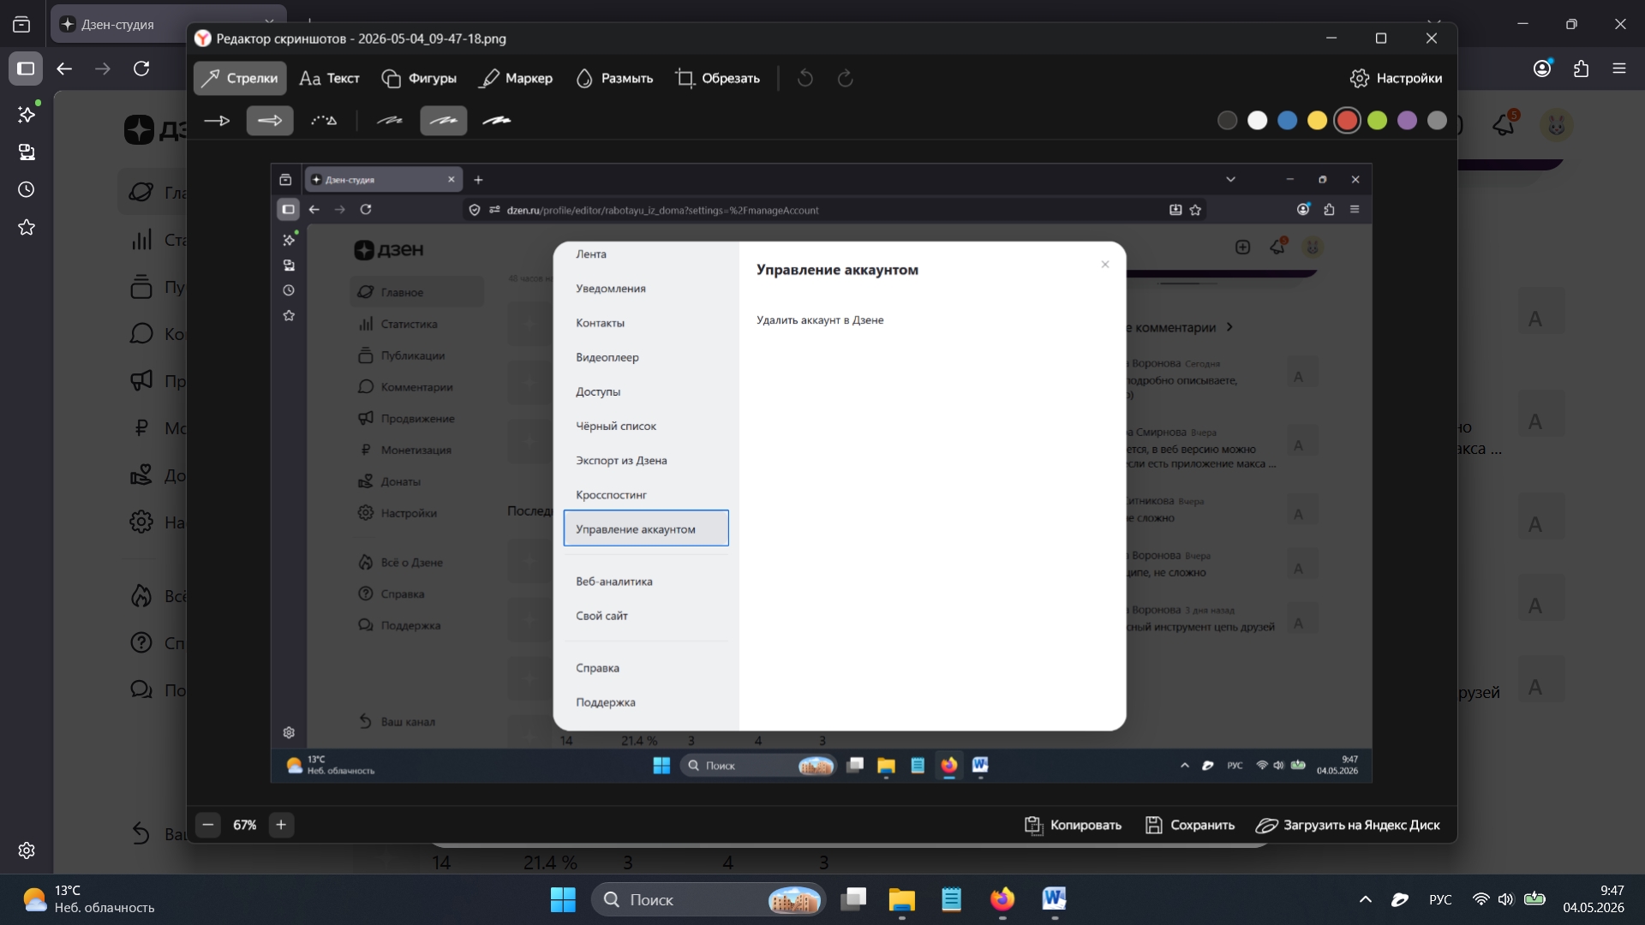Image resolution: width=1645 pixels, height=925 pixels.
Task: Close the screenshot editor window
Action: 1432,39
